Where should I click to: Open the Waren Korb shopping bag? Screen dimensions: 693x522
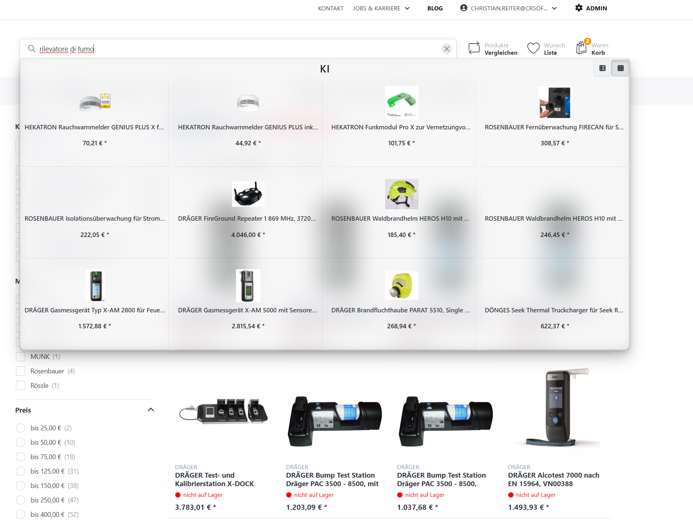point(582,48)
